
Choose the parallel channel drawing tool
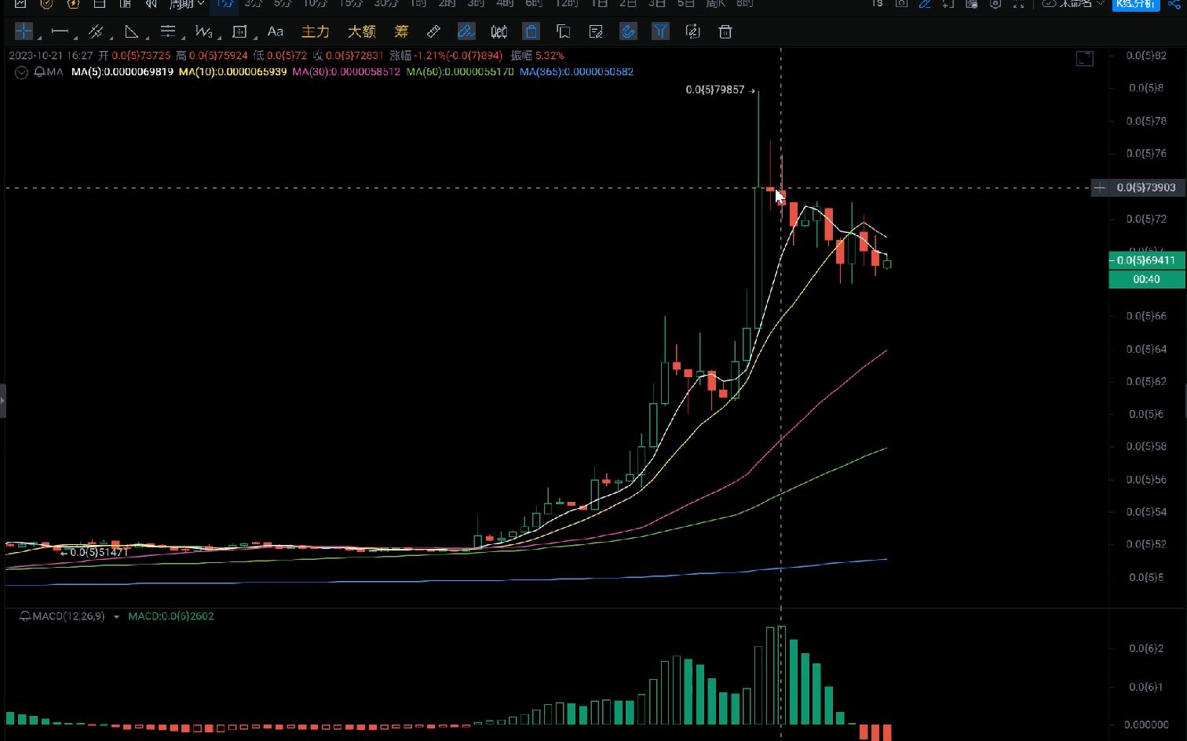(96, 31)
